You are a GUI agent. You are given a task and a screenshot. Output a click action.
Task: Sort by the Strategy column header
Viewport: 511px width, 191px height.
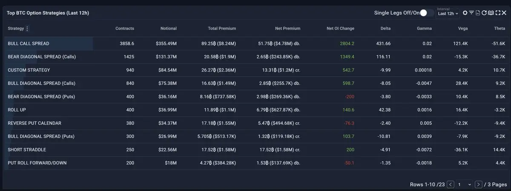pyautogui.click(x=16, y=29)
